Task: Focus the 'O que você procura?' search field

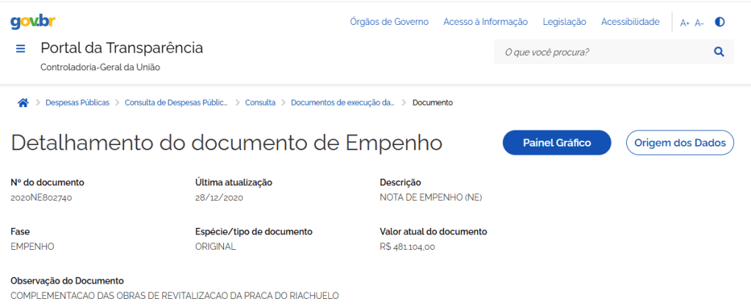Action: (x=602, y=52)
